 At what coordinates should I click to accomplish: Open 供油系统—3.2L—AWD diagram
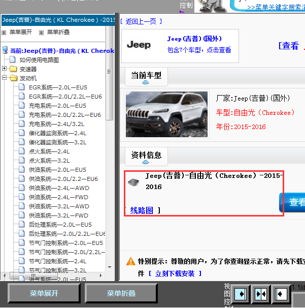coord(59,206)
